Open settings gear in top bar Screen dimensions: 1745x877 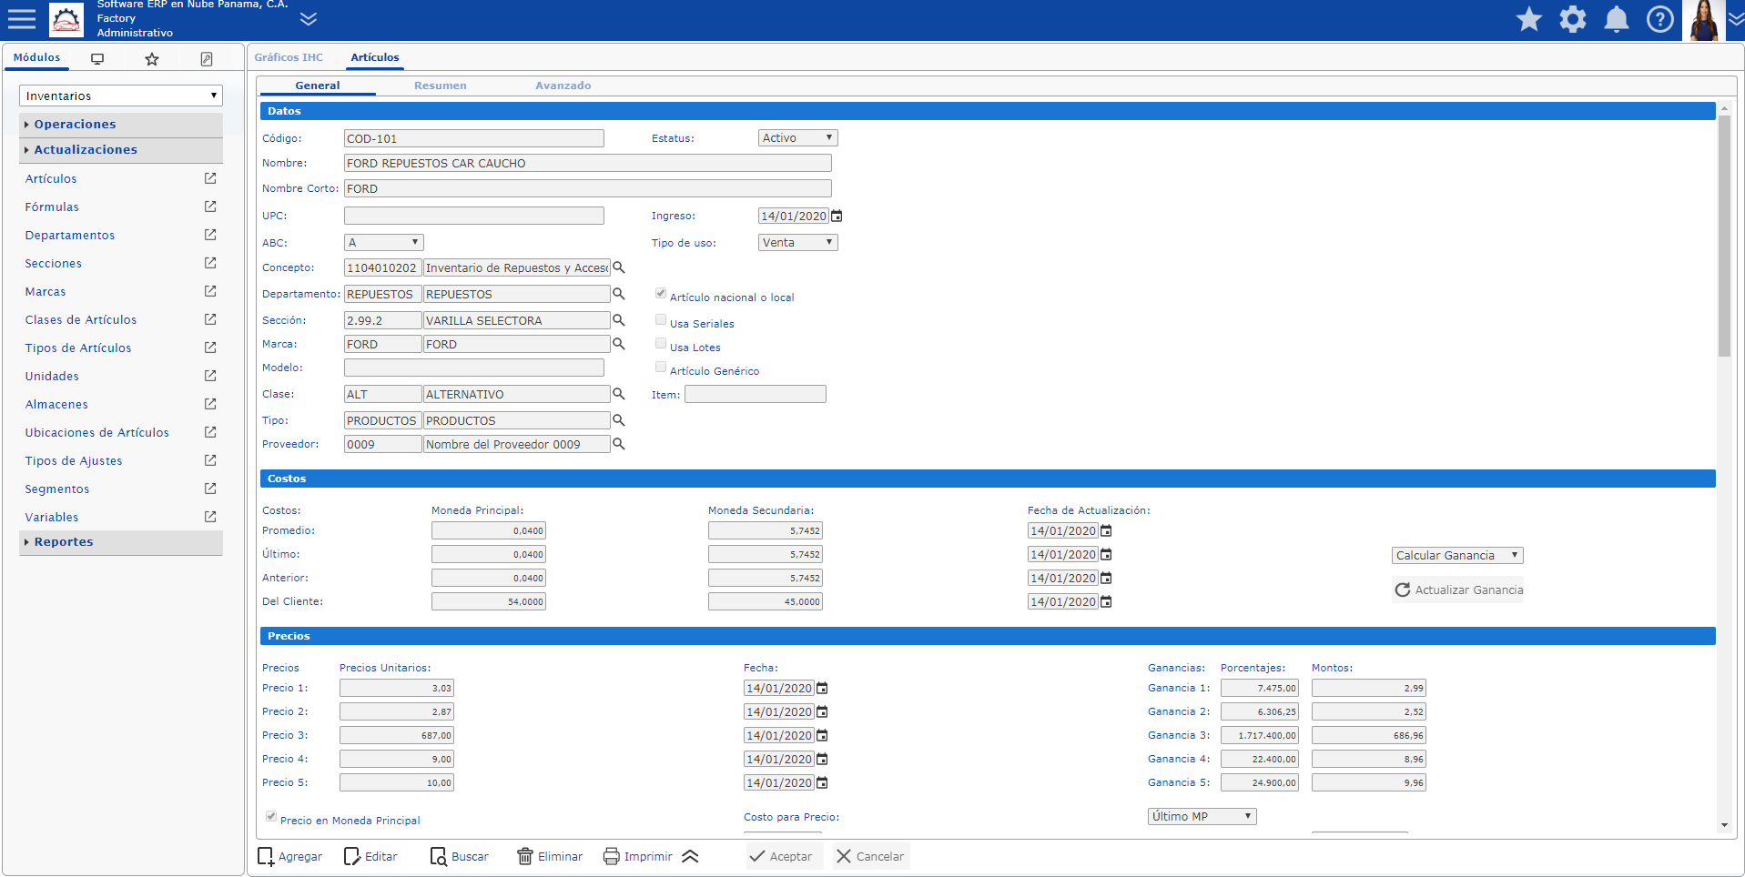(1572, 19)
